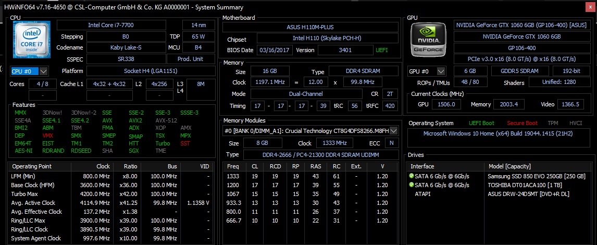Click the Video clock 1366.5 field

(571, 104)
